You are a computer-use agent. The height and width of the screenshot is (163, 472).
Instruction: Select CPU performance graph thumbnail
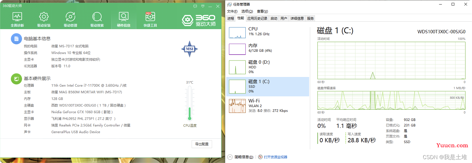[x=237, y=33]
